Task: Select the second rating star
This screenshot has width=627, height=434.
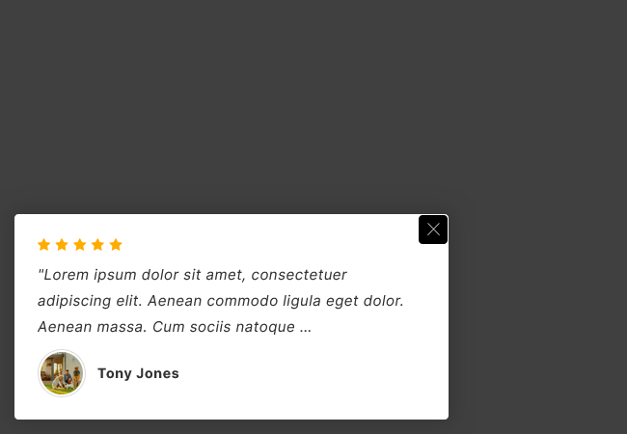Action: [62, 245]
